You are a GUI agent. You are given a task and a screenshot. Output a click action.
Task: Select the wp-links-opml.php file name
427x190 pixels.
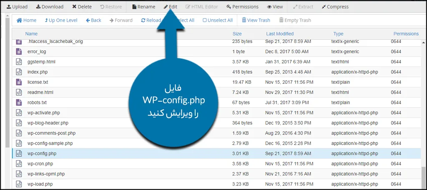[46, 174]
